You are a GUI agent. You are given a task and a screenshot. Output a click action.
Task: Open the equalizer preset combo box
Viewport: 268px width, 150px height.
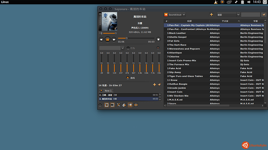[111, 48]
